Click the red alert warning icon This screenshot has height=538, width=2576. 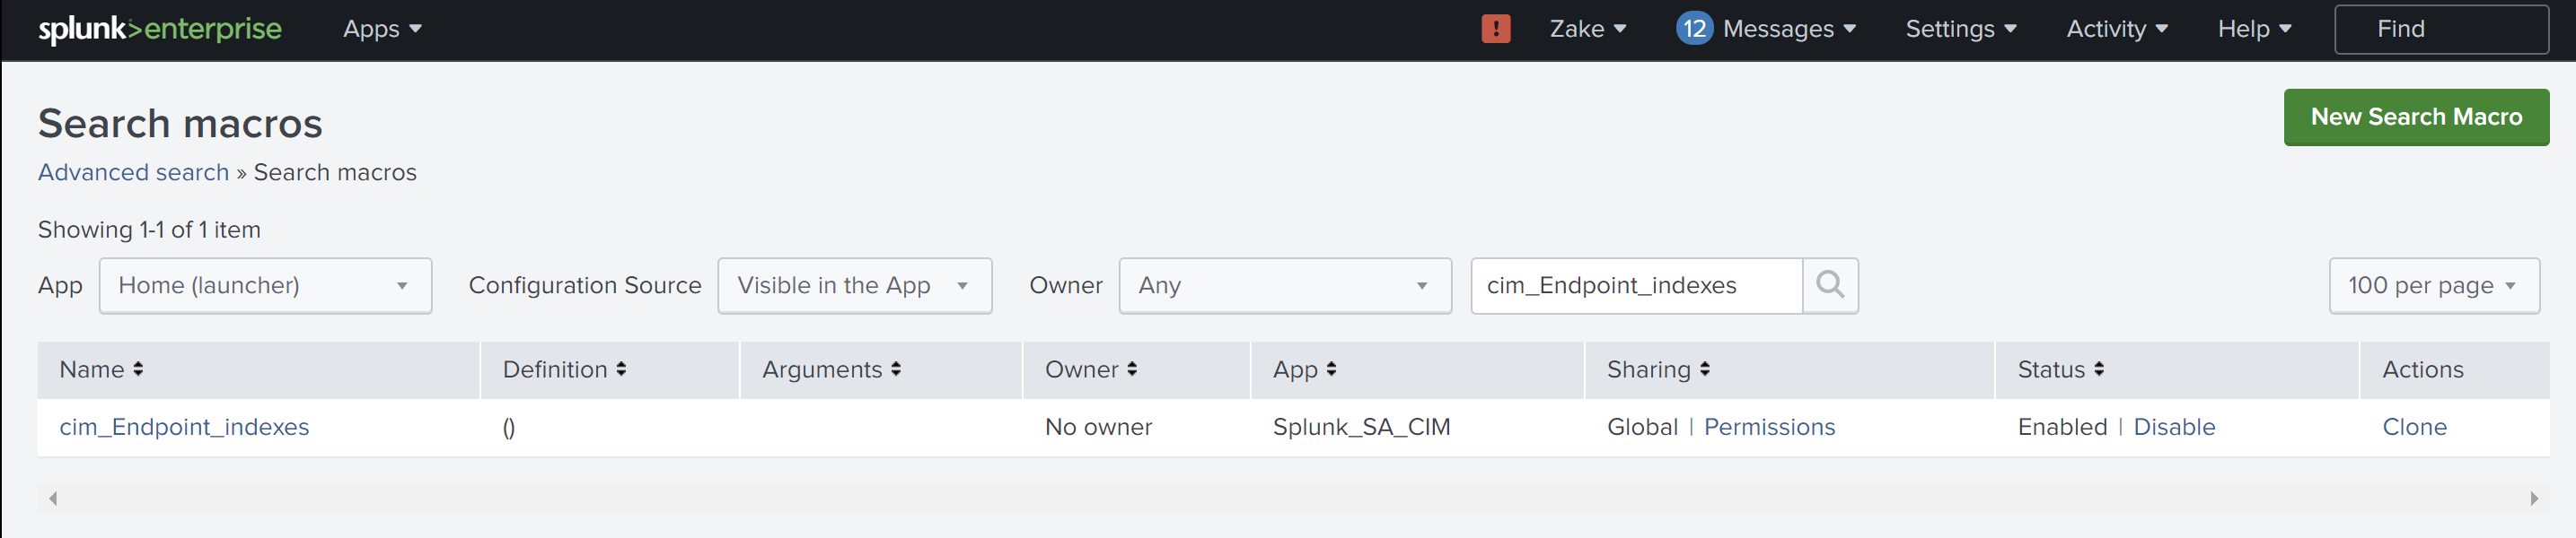click(x=1495, y=29)
